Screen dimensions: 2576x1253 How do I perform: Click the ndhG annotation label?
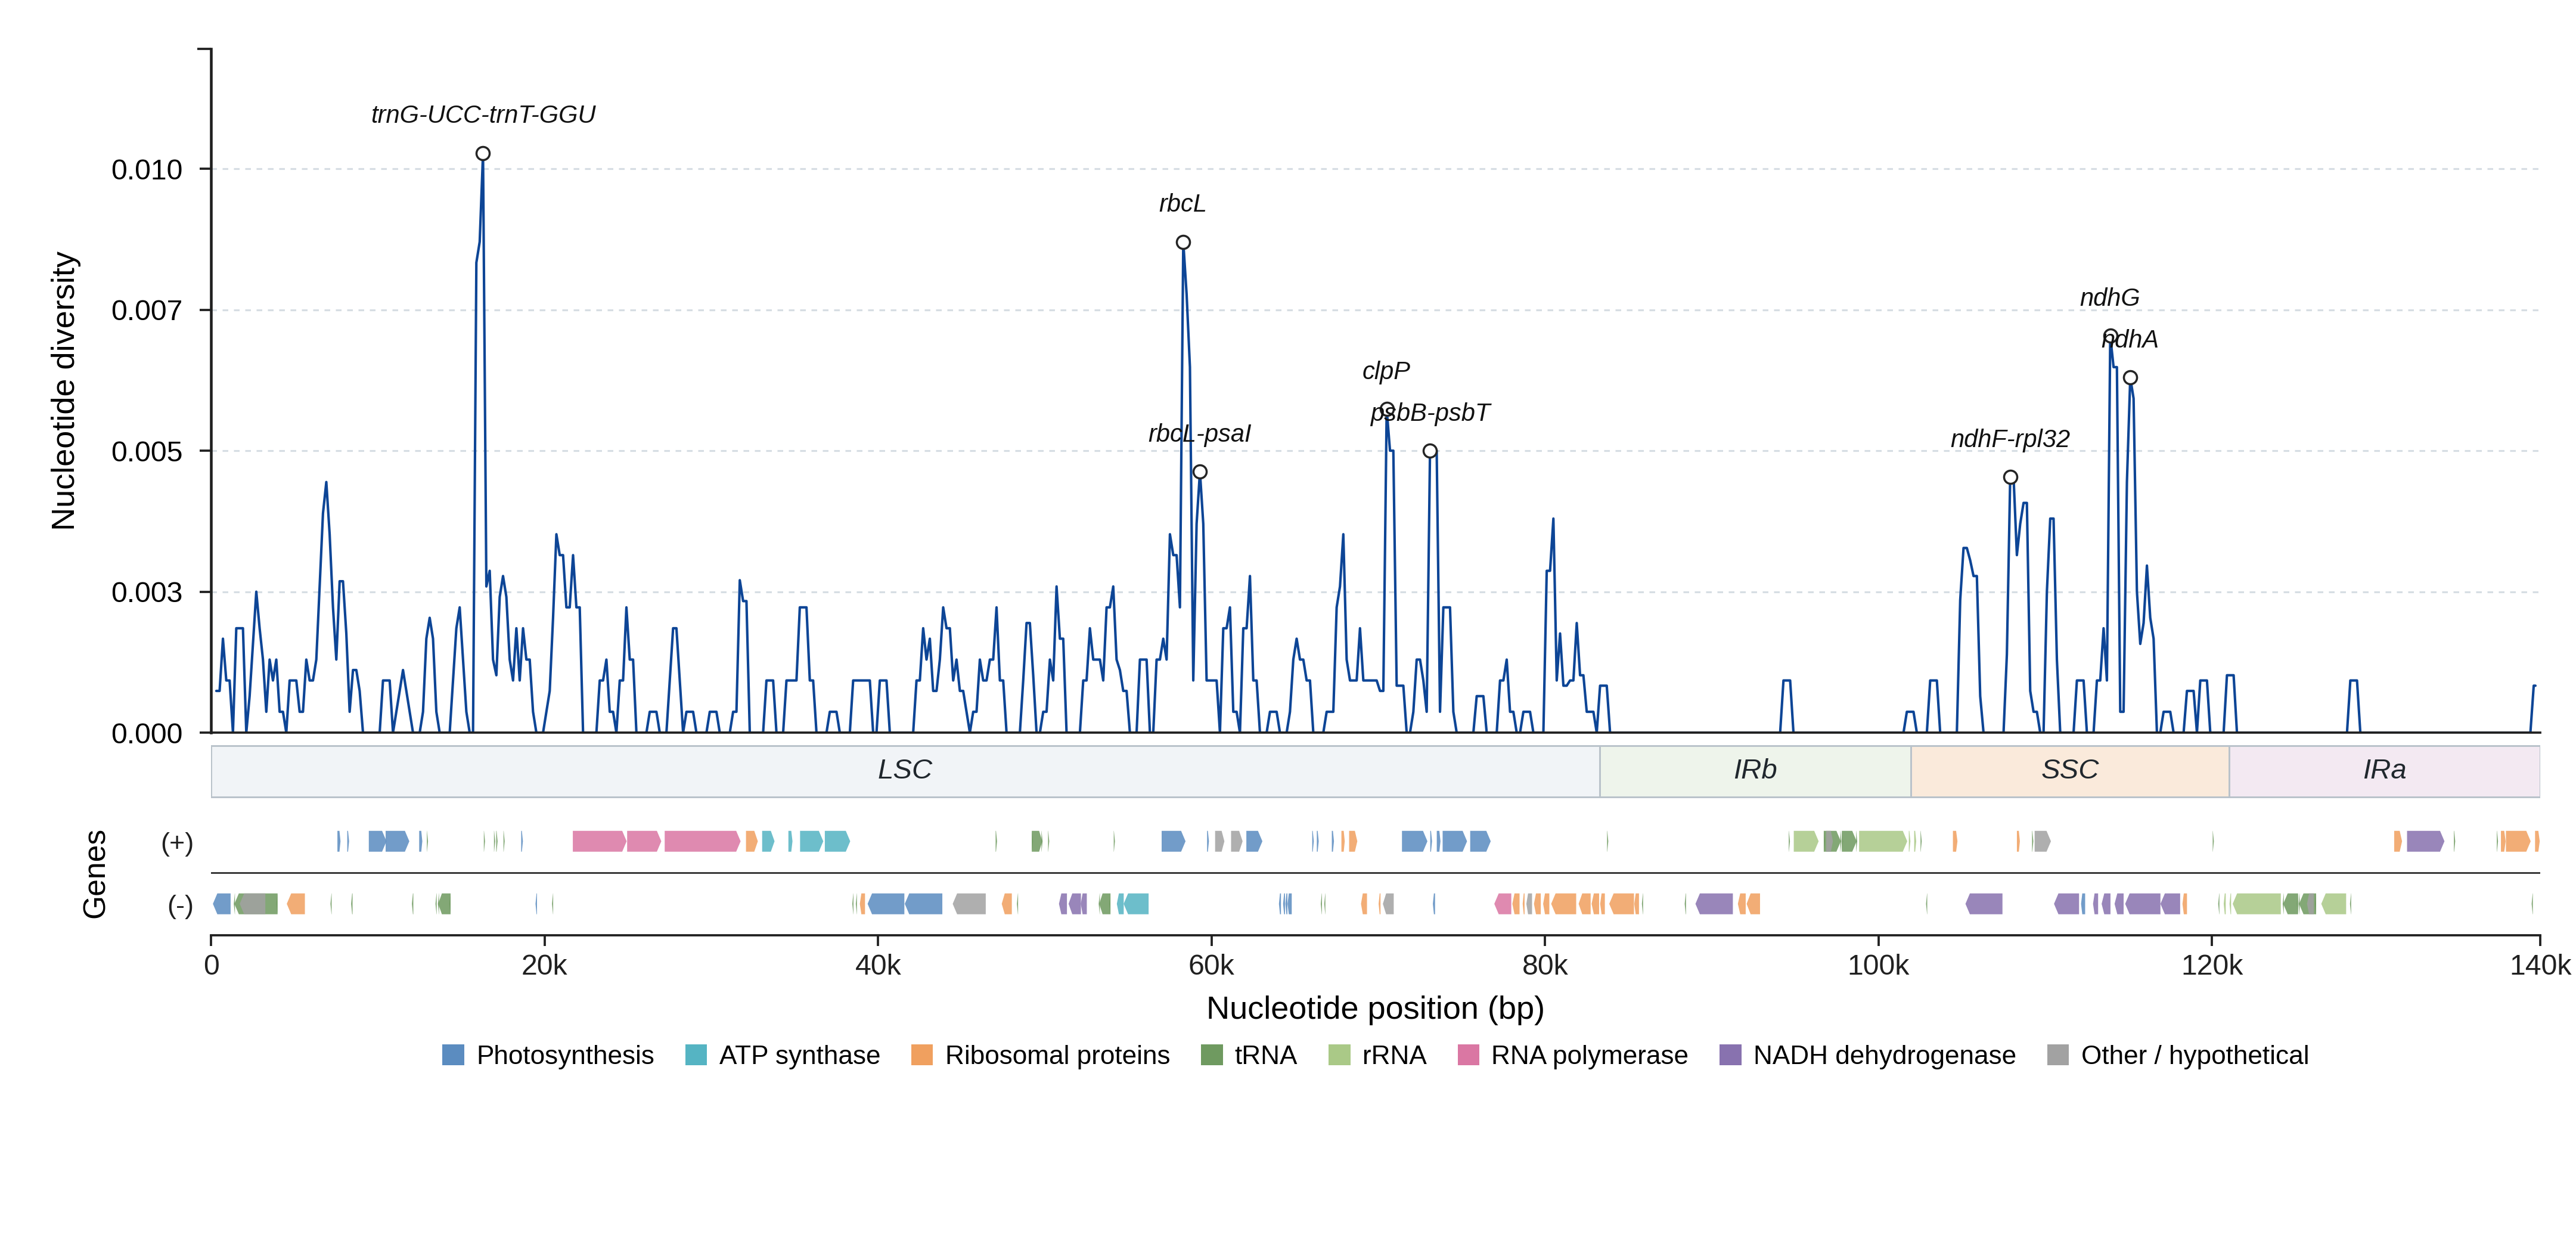click(x=2109, y=298)
